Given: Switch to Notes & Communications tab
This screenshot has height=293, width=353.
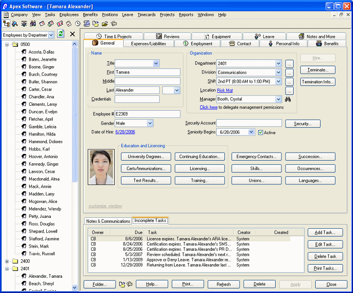Looking at the screenshot, I should [x=108, y=221].
